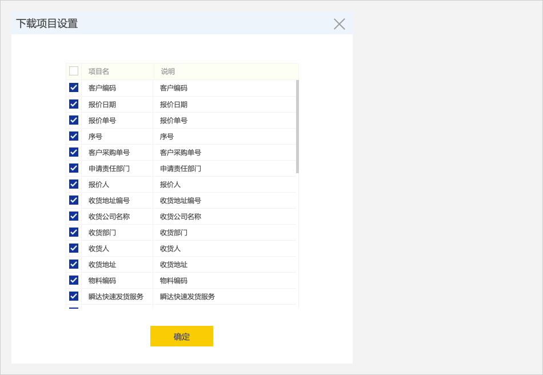
Task: Uncheck the 收货地址编号 checkbox
Action: 74,200
